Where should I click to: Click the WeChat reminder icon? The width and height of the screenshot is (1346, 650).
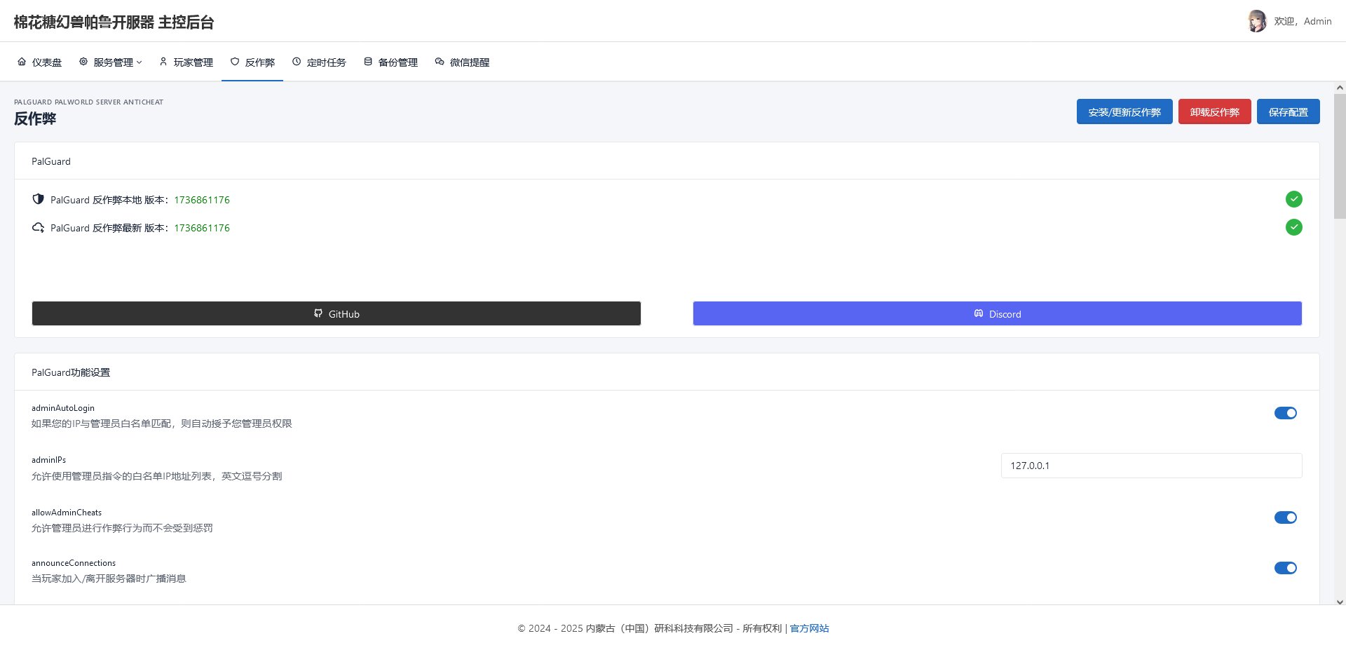point(440,62)
